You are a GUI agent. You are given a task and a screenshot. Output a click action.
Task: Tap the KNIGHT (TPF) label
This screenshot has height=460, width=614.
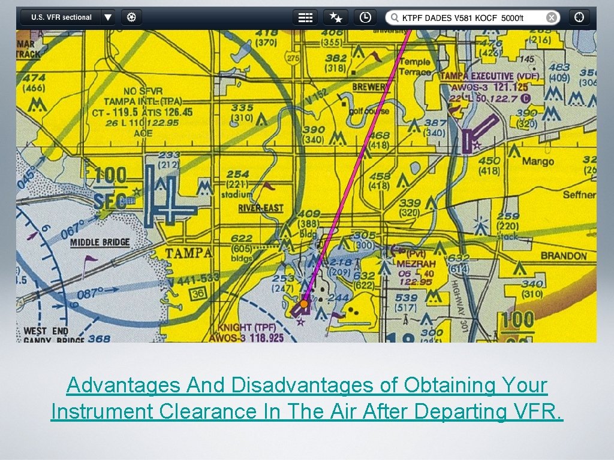(247, 328)
